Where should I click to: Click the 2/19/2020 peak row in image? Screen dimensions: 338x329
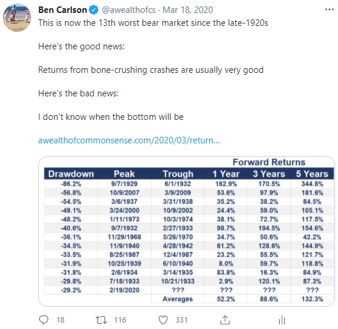(189, 290)
